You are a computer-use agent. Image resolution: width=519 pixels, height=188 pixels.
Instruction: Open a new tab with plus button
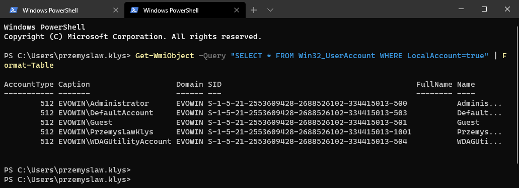click(254, 10)
